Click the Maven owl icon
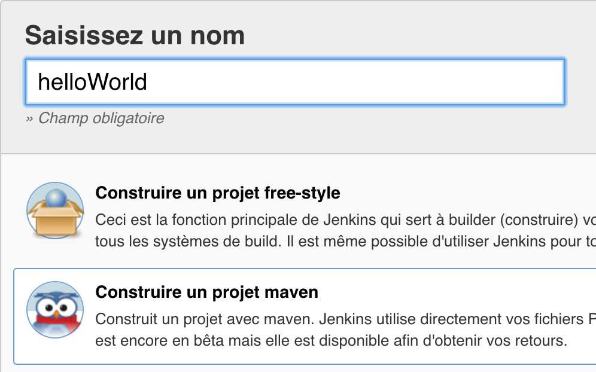 pyautogui.click(x=55, y=310)
